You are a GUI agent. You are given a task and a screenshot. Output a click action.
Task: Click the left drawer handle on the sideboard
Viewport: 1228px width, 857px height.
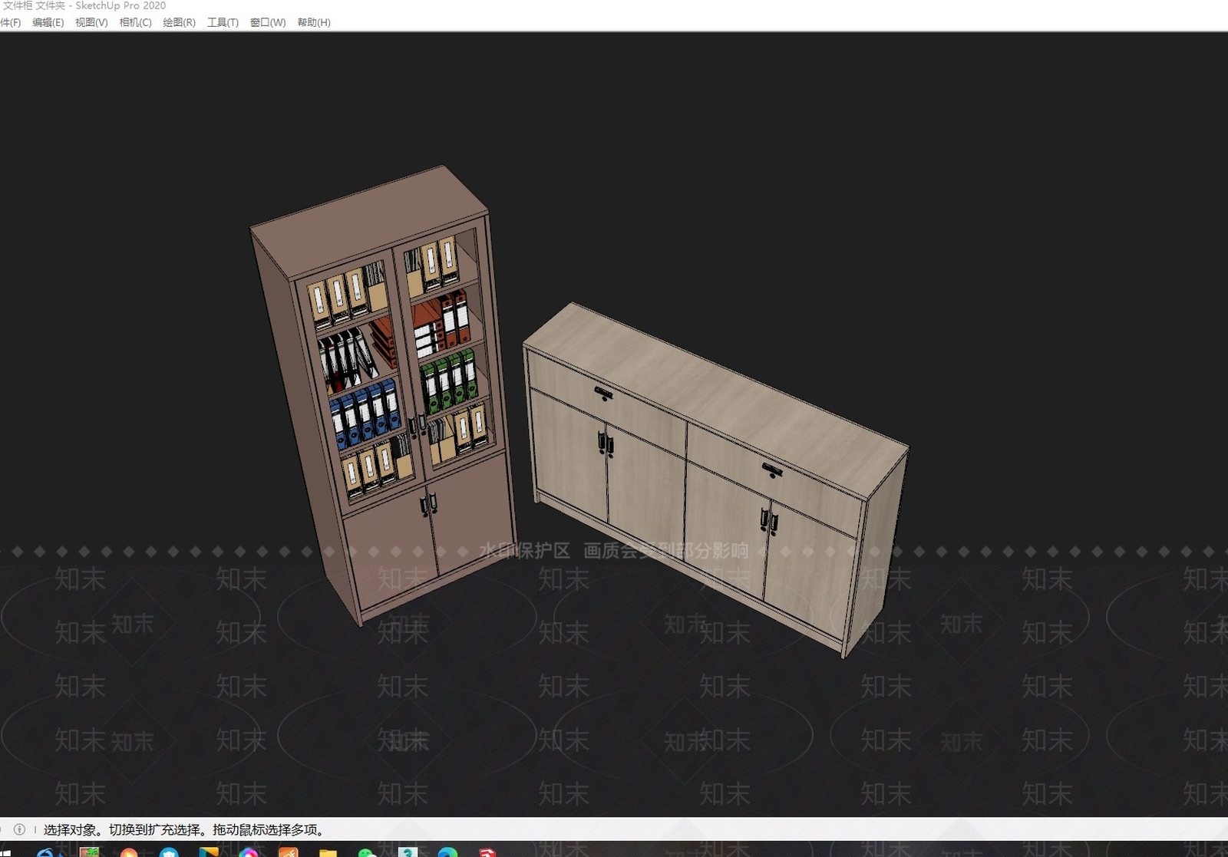pyautogui.click(x=603, y=394)
